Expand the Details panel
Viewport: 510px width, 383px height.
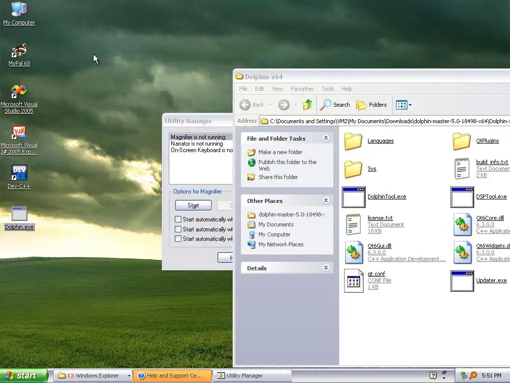tap(326, 268)
